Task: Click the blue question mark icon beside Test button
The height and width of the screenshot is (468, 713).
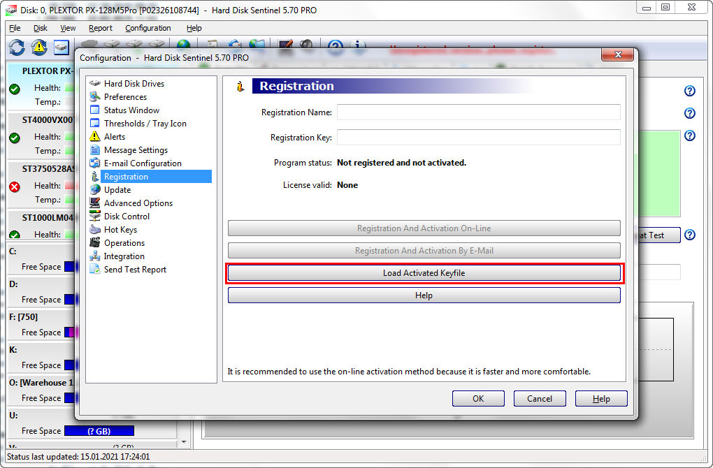Action: click(x=690, y=235)
